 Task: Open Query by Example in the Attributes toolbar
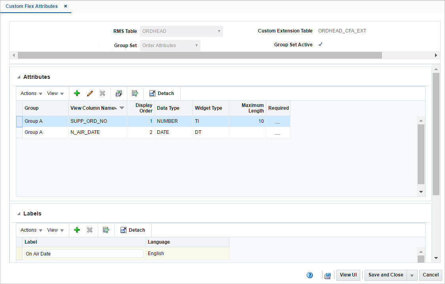(x=135, y=93)
